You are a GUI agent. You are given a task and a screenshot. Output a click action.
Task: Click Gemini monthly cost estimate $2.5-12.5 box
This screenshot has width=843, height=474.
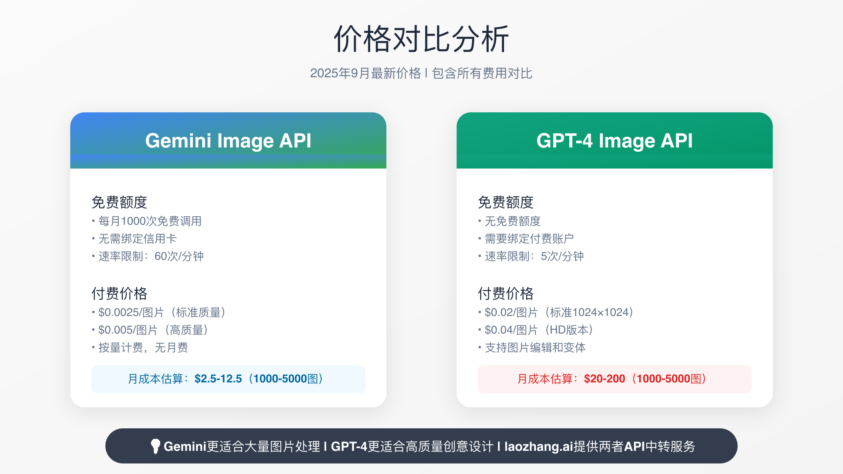(x=228, y=379)
